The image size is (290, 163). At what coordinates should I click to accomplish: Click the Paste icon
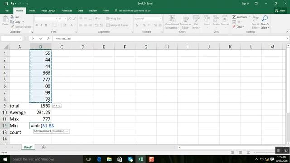click(5, 19)
